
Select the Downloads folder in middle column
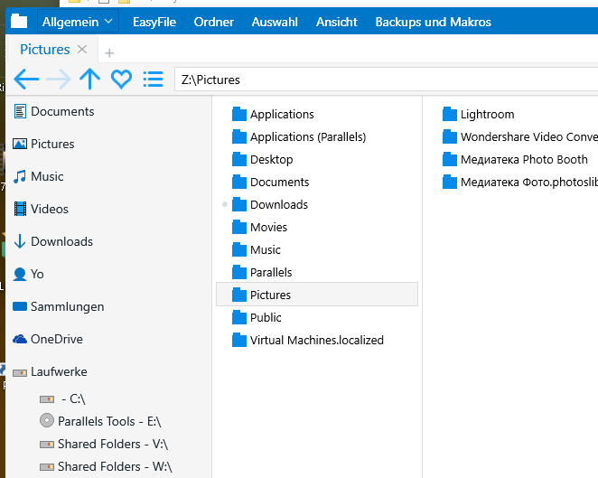pos(270,204)
